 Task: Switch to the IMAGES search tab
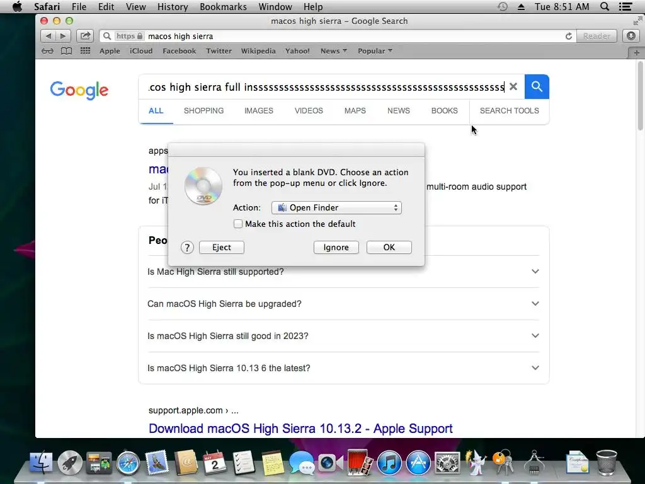[259, 111]
